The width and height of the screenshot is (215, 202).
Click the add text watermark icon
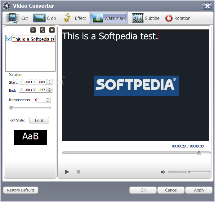click(33, 30)
